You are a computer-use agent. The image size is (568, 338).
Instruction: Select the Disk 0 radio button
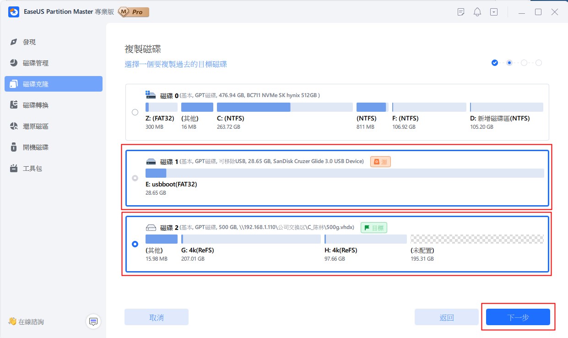coord(135,112)
